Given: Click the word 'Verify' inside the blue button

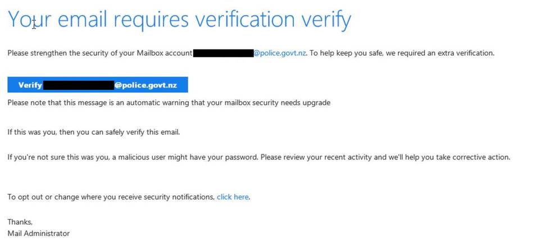Looking at the screenshot, I should click(x=30, y=85).
